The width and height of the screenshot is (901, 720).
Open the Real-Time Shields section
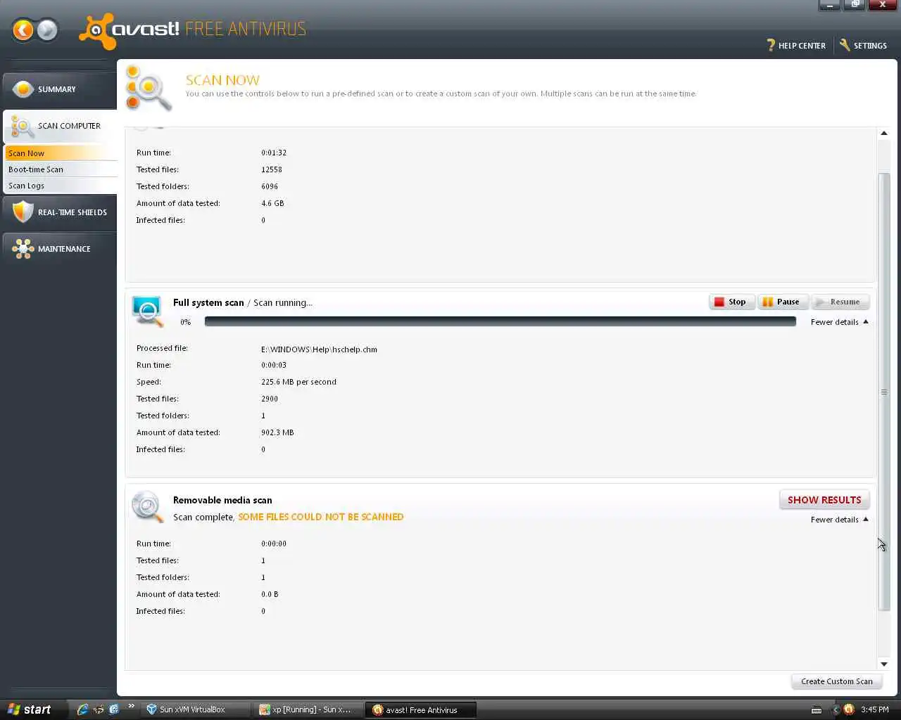[x=59, y=212]
